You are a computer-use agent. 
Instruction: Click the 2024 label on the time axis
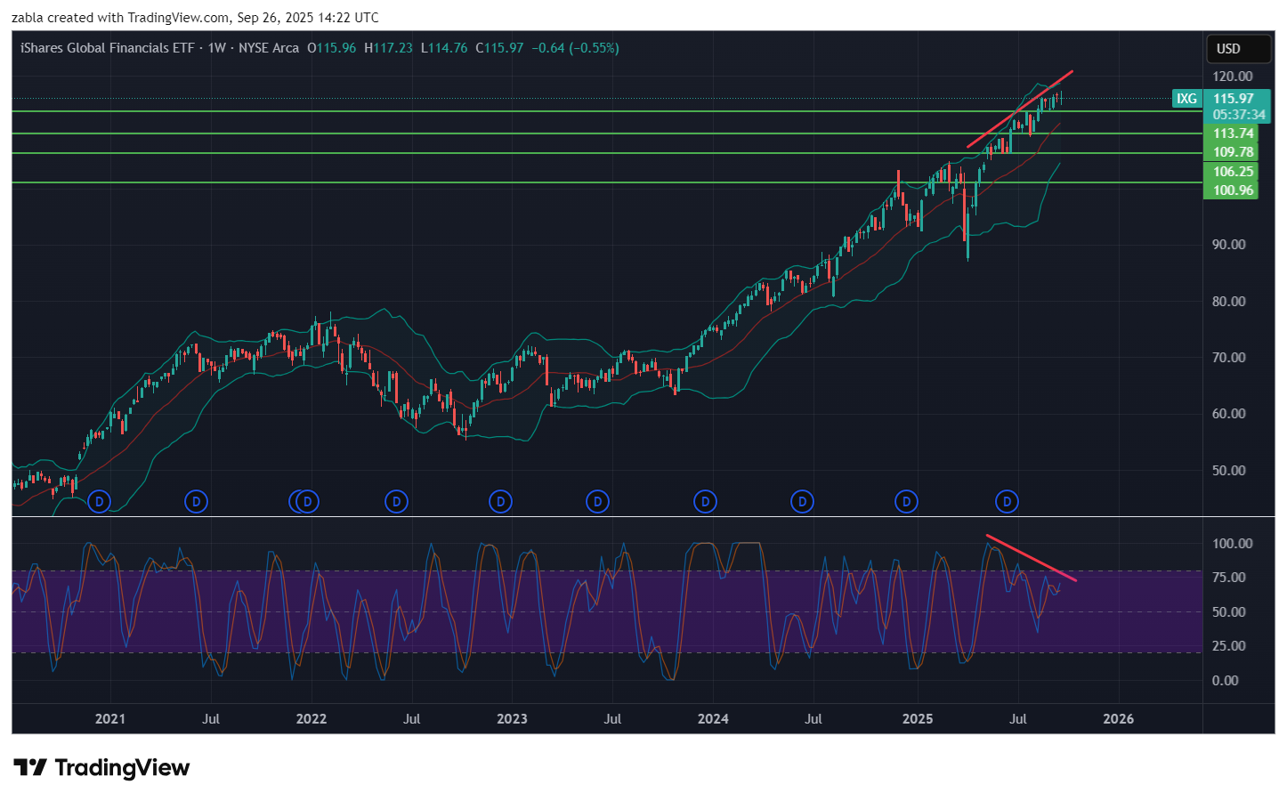713,719
